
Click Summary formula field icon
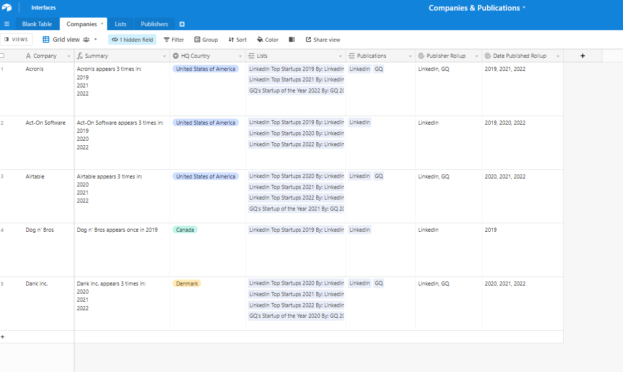(79, 56)
